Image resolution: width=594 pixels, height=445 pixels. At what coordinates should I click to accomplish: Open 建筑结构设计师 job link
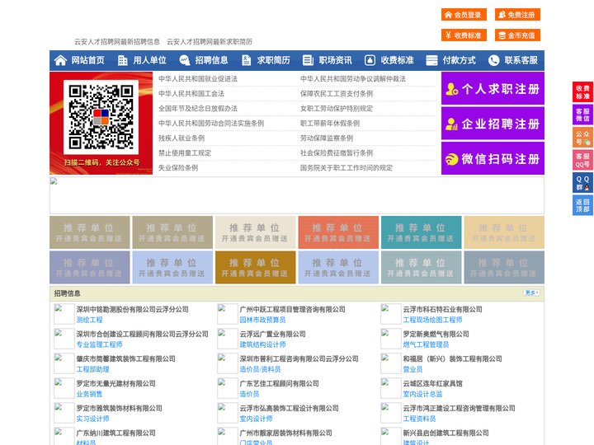click(x=262, y=344)
